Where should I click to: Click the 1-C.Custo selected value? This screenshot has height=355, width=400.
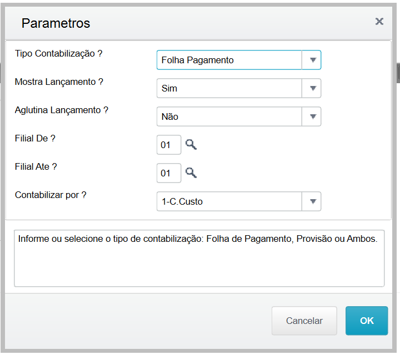click(182, 201)
